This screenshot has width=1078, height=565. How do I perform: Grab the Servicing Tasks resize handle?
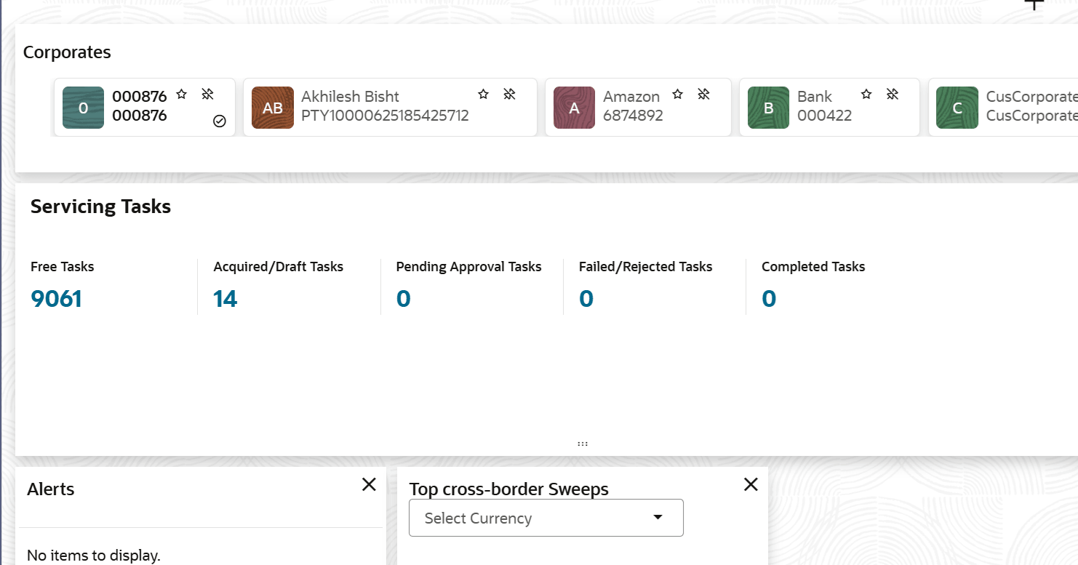582,443
